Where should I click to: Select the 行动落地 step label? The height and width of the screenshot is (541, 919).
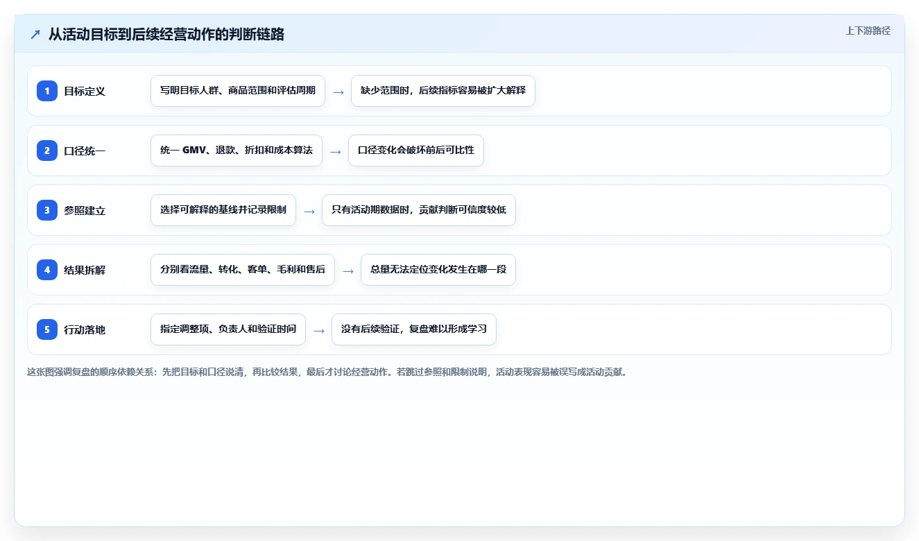(x=85, y=329)
